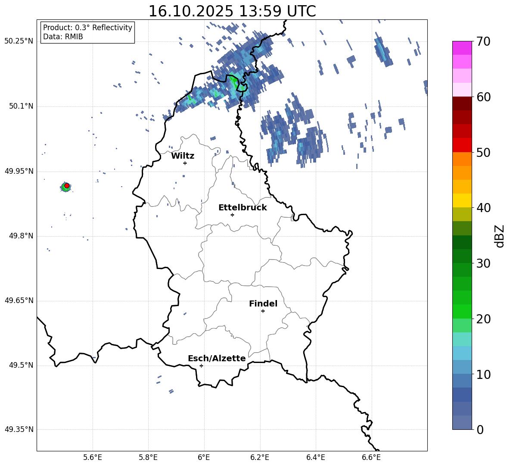The width and height of the screenshot is (510, 466).
Task: Click the colorbar value 30
Action: [483, 263]
